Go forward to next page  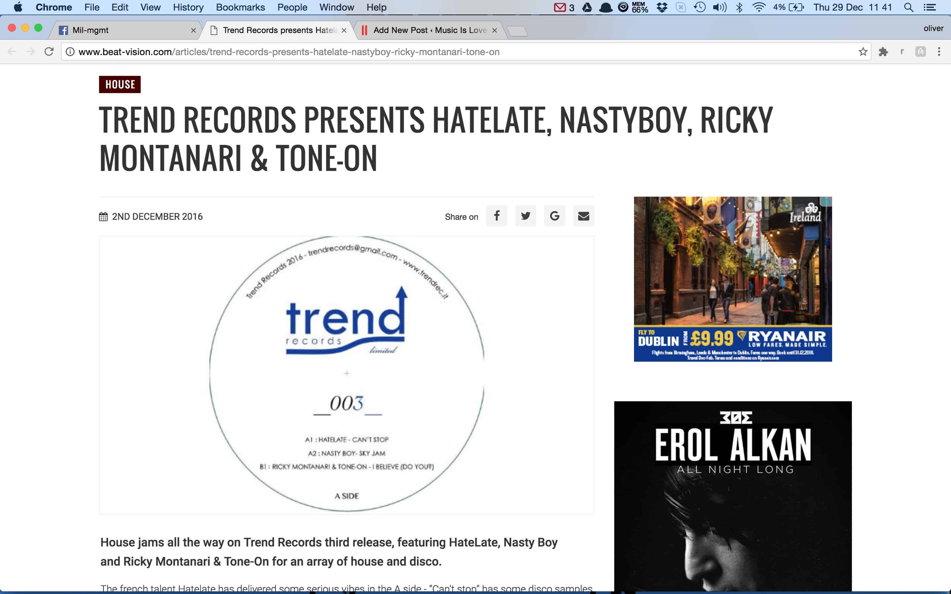point(31,51)
